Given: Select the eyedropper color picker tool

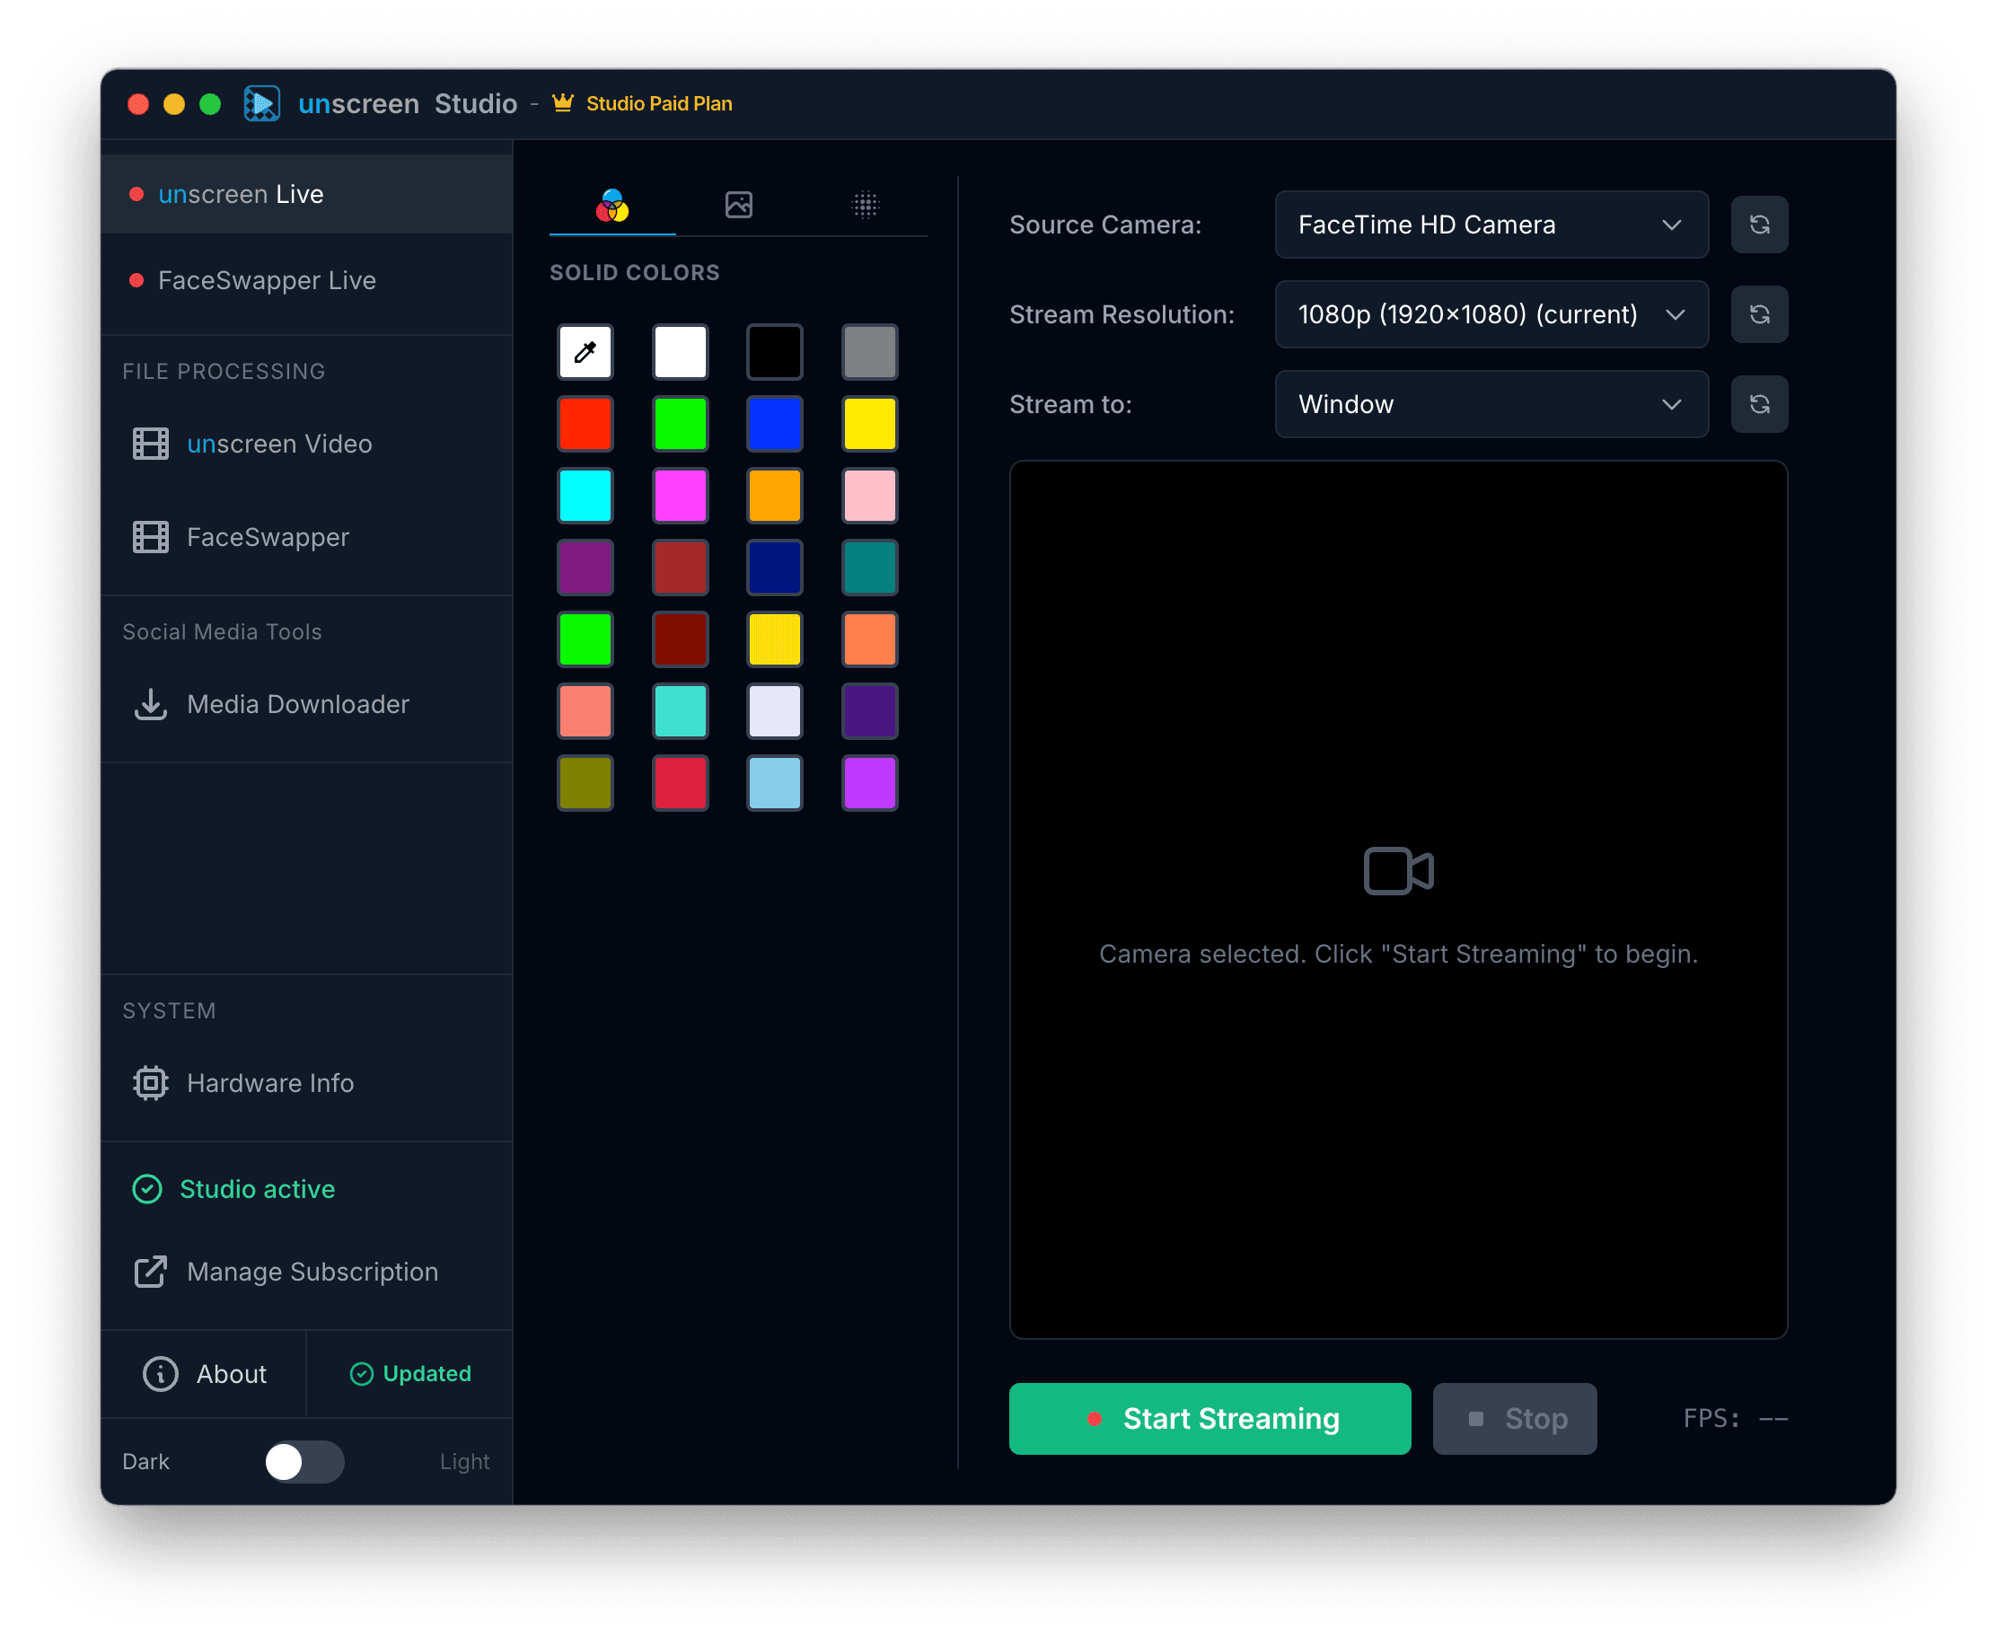Looking at the screenshot, I should click(585, 351).
